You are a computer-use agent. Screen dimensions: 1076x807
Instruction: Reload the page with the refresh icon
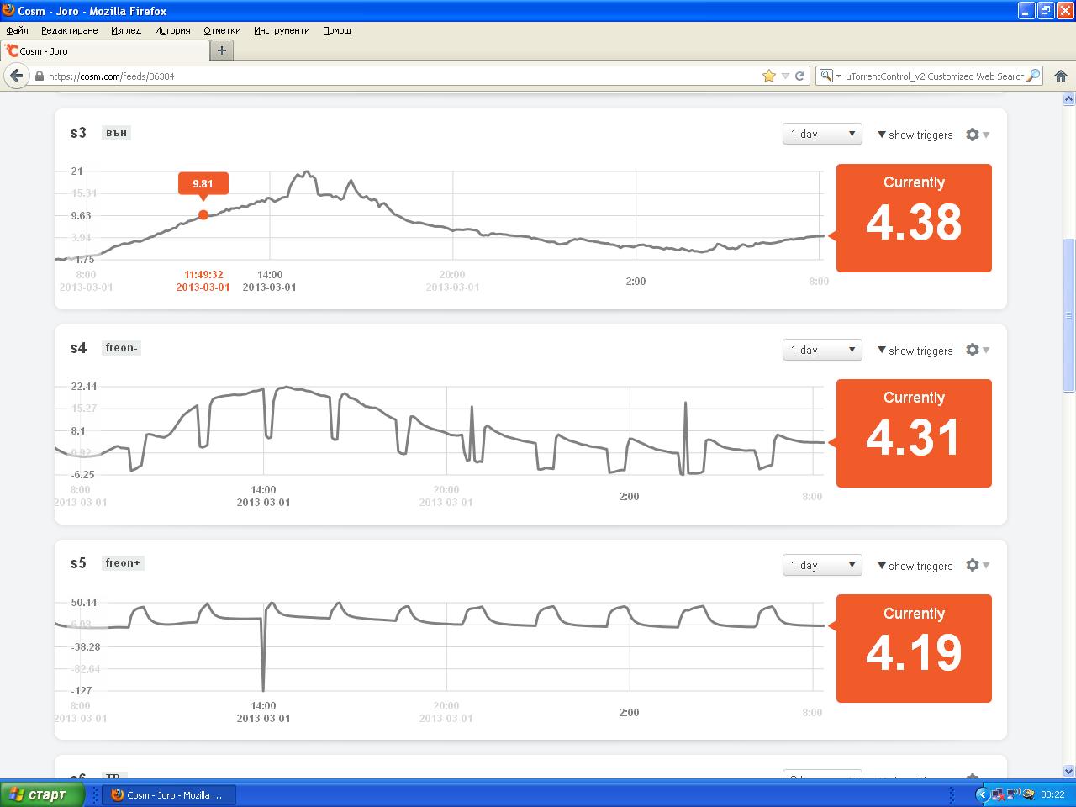(x=800, y=76)
